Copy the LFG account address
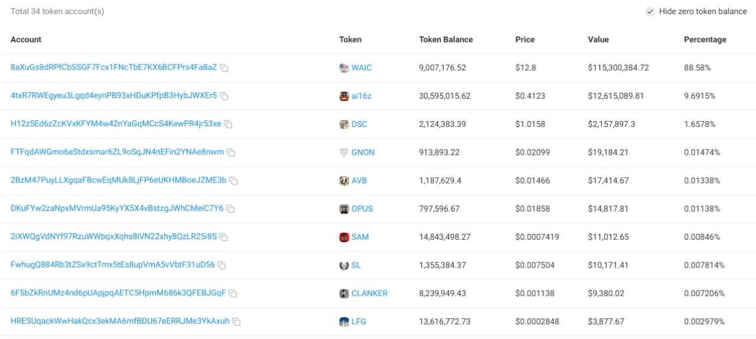Viewport: 756px width, 339px height. pos(237,322)
